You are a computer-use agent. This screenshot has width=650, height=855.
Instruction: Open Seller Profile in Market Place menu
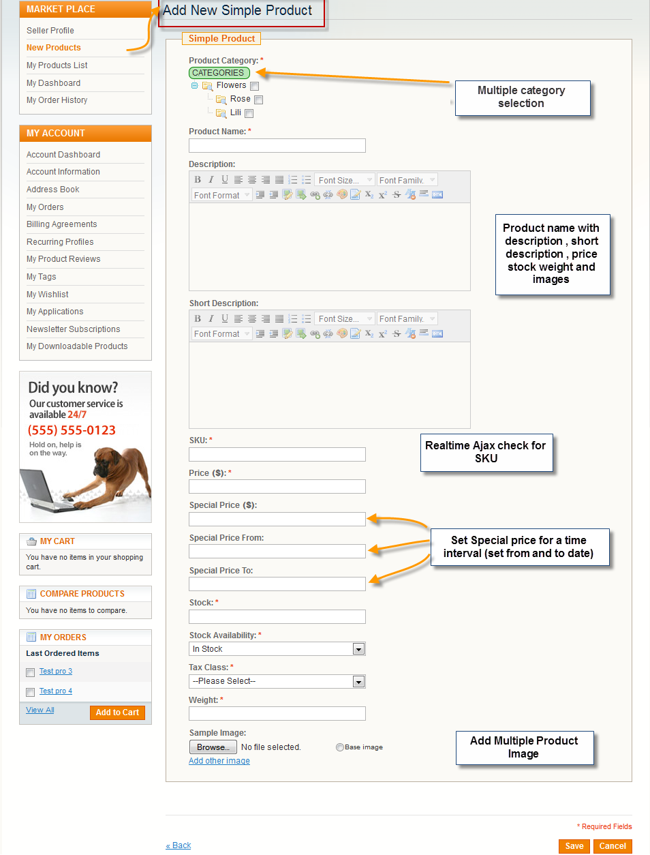tap(50, 31)
